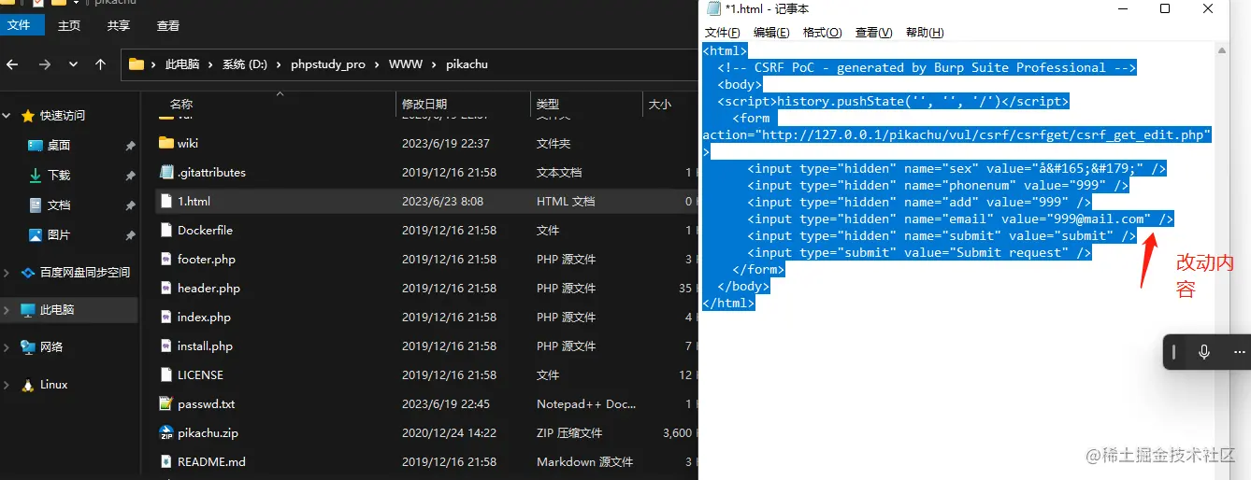Navigate to 系统 (D:) in address bar
This screenshot has width=1251, height=480.
[x=244, y=64]
